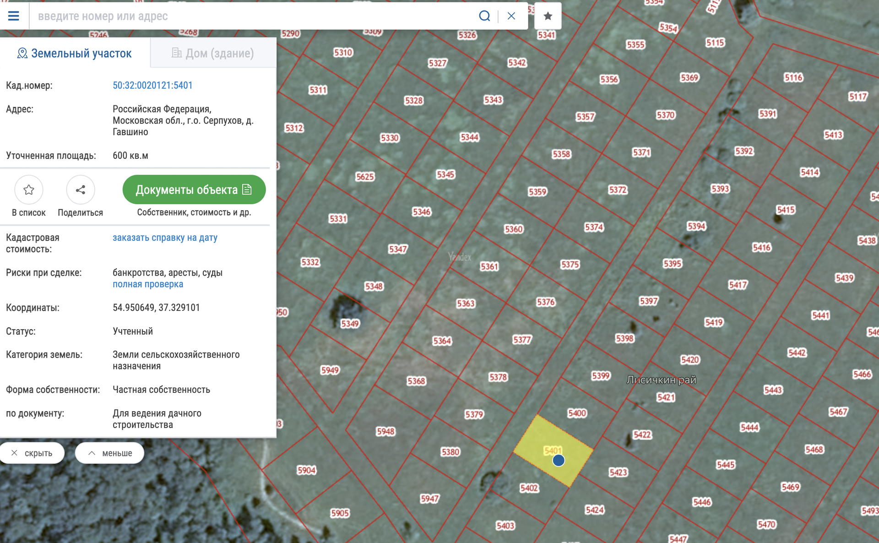Open the hamburger menu
This screenshot has height=543, width=879.
(x=14, y=16)
